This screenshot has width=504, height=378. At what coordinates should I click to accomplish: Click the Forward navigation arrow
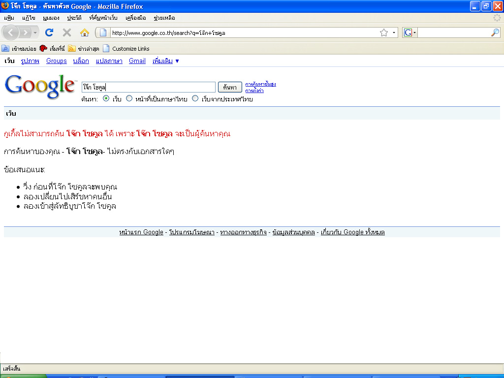point(25,32)
